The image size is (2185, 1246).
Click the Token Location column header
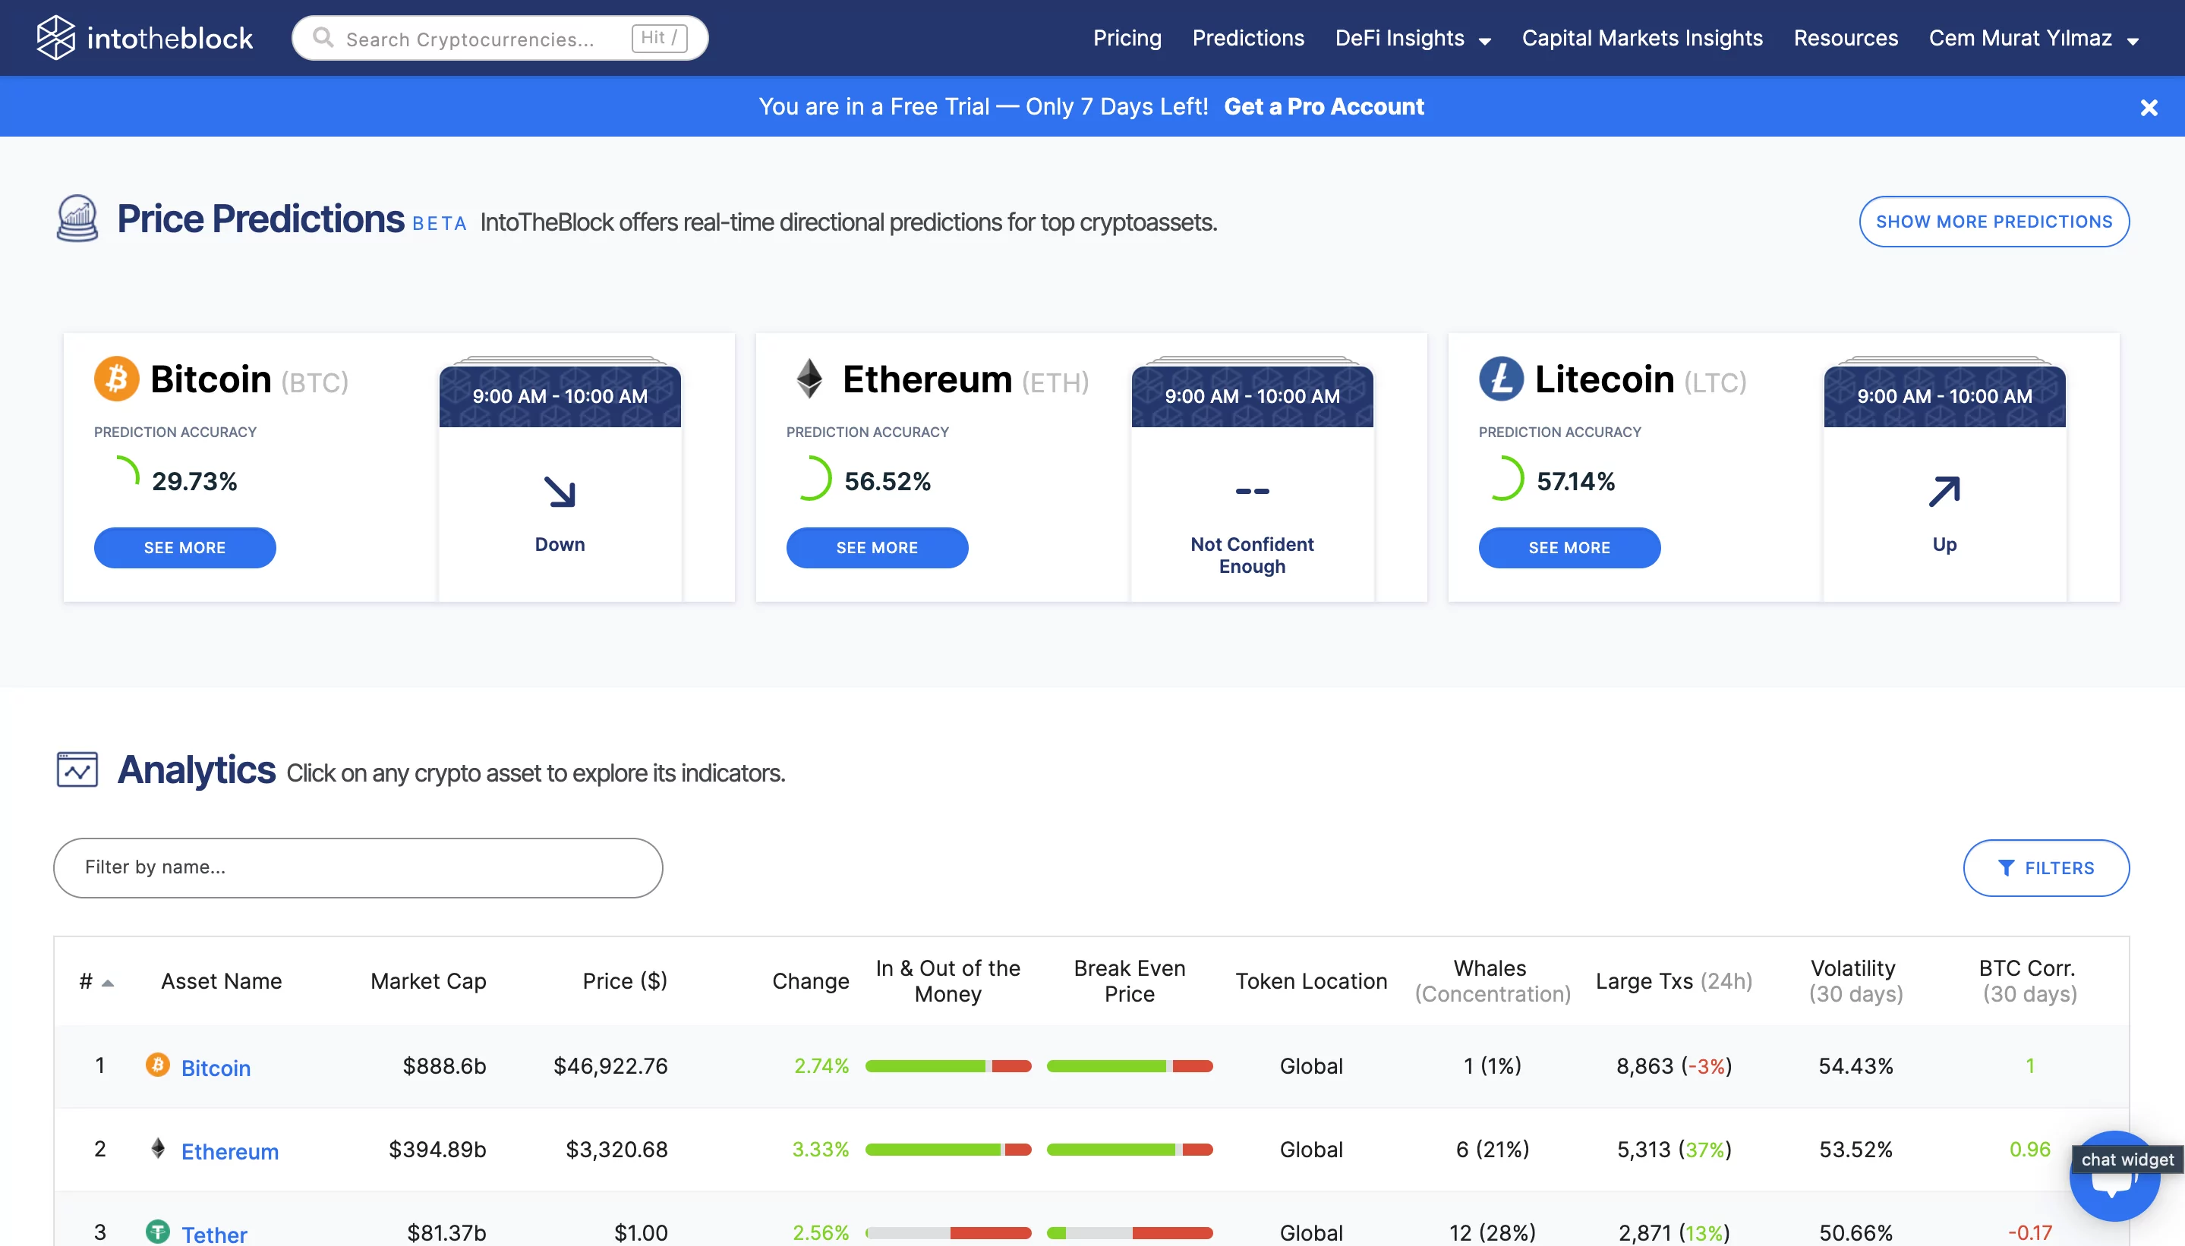1311,980
